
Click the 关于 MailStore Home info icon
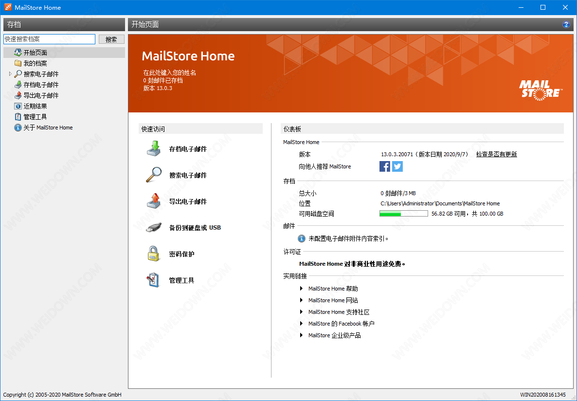coord(18,128)
